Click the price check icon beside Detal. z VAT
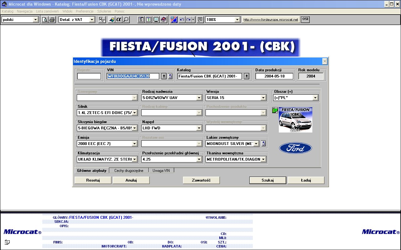Viewport: 401px width, 250px height. pyautogui.click(x=102, y=19)
